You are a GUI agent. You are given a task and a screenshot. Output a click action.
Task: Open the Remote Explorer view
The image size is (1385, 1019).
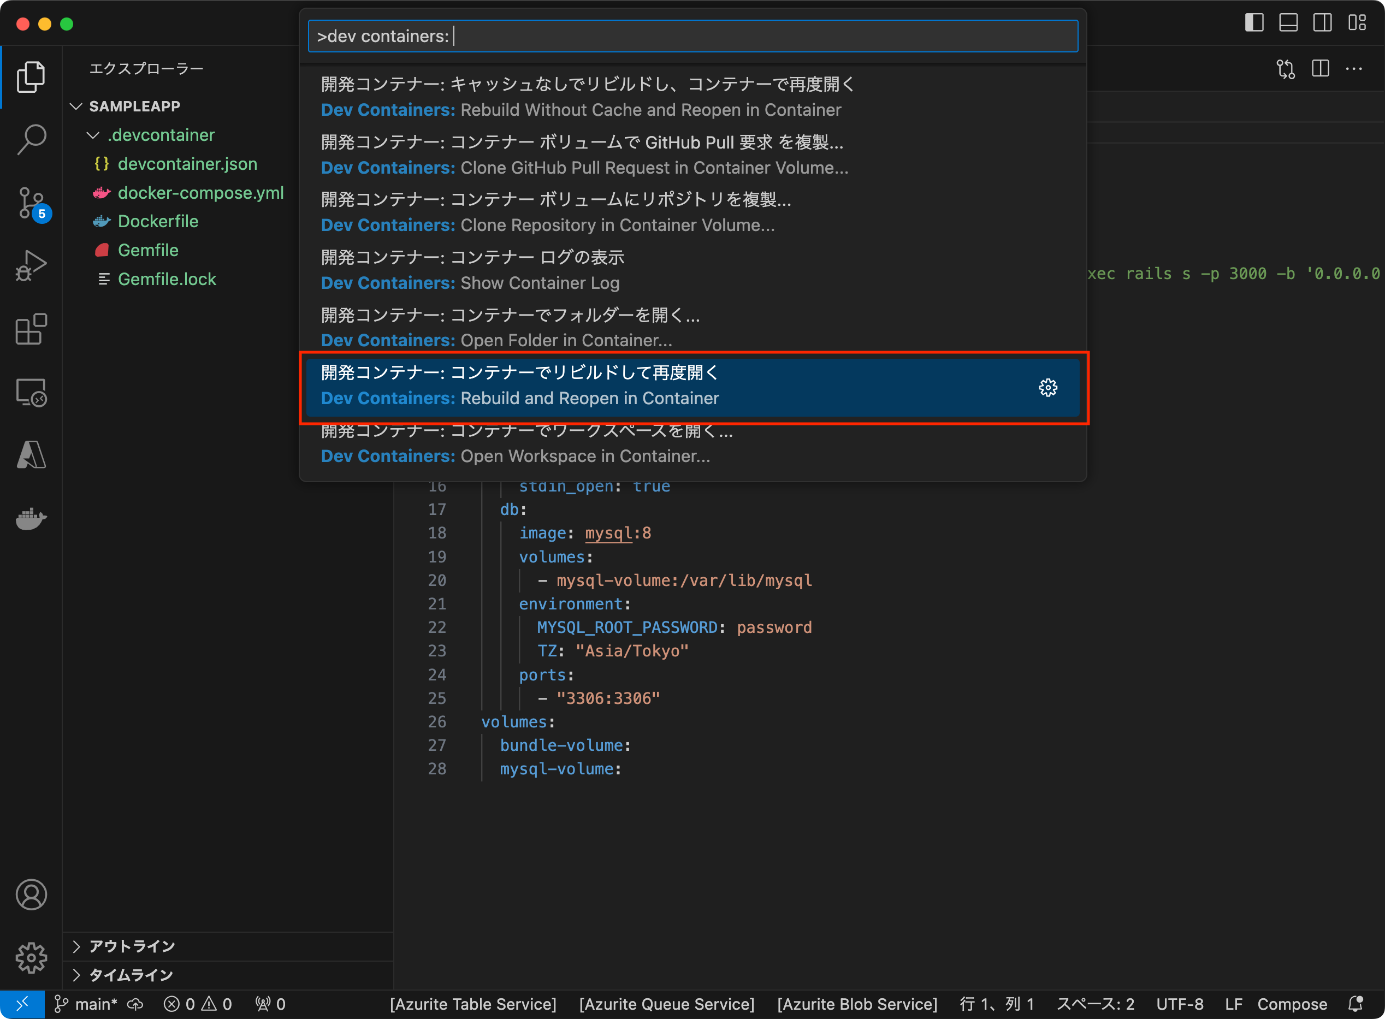pos(31,392)
